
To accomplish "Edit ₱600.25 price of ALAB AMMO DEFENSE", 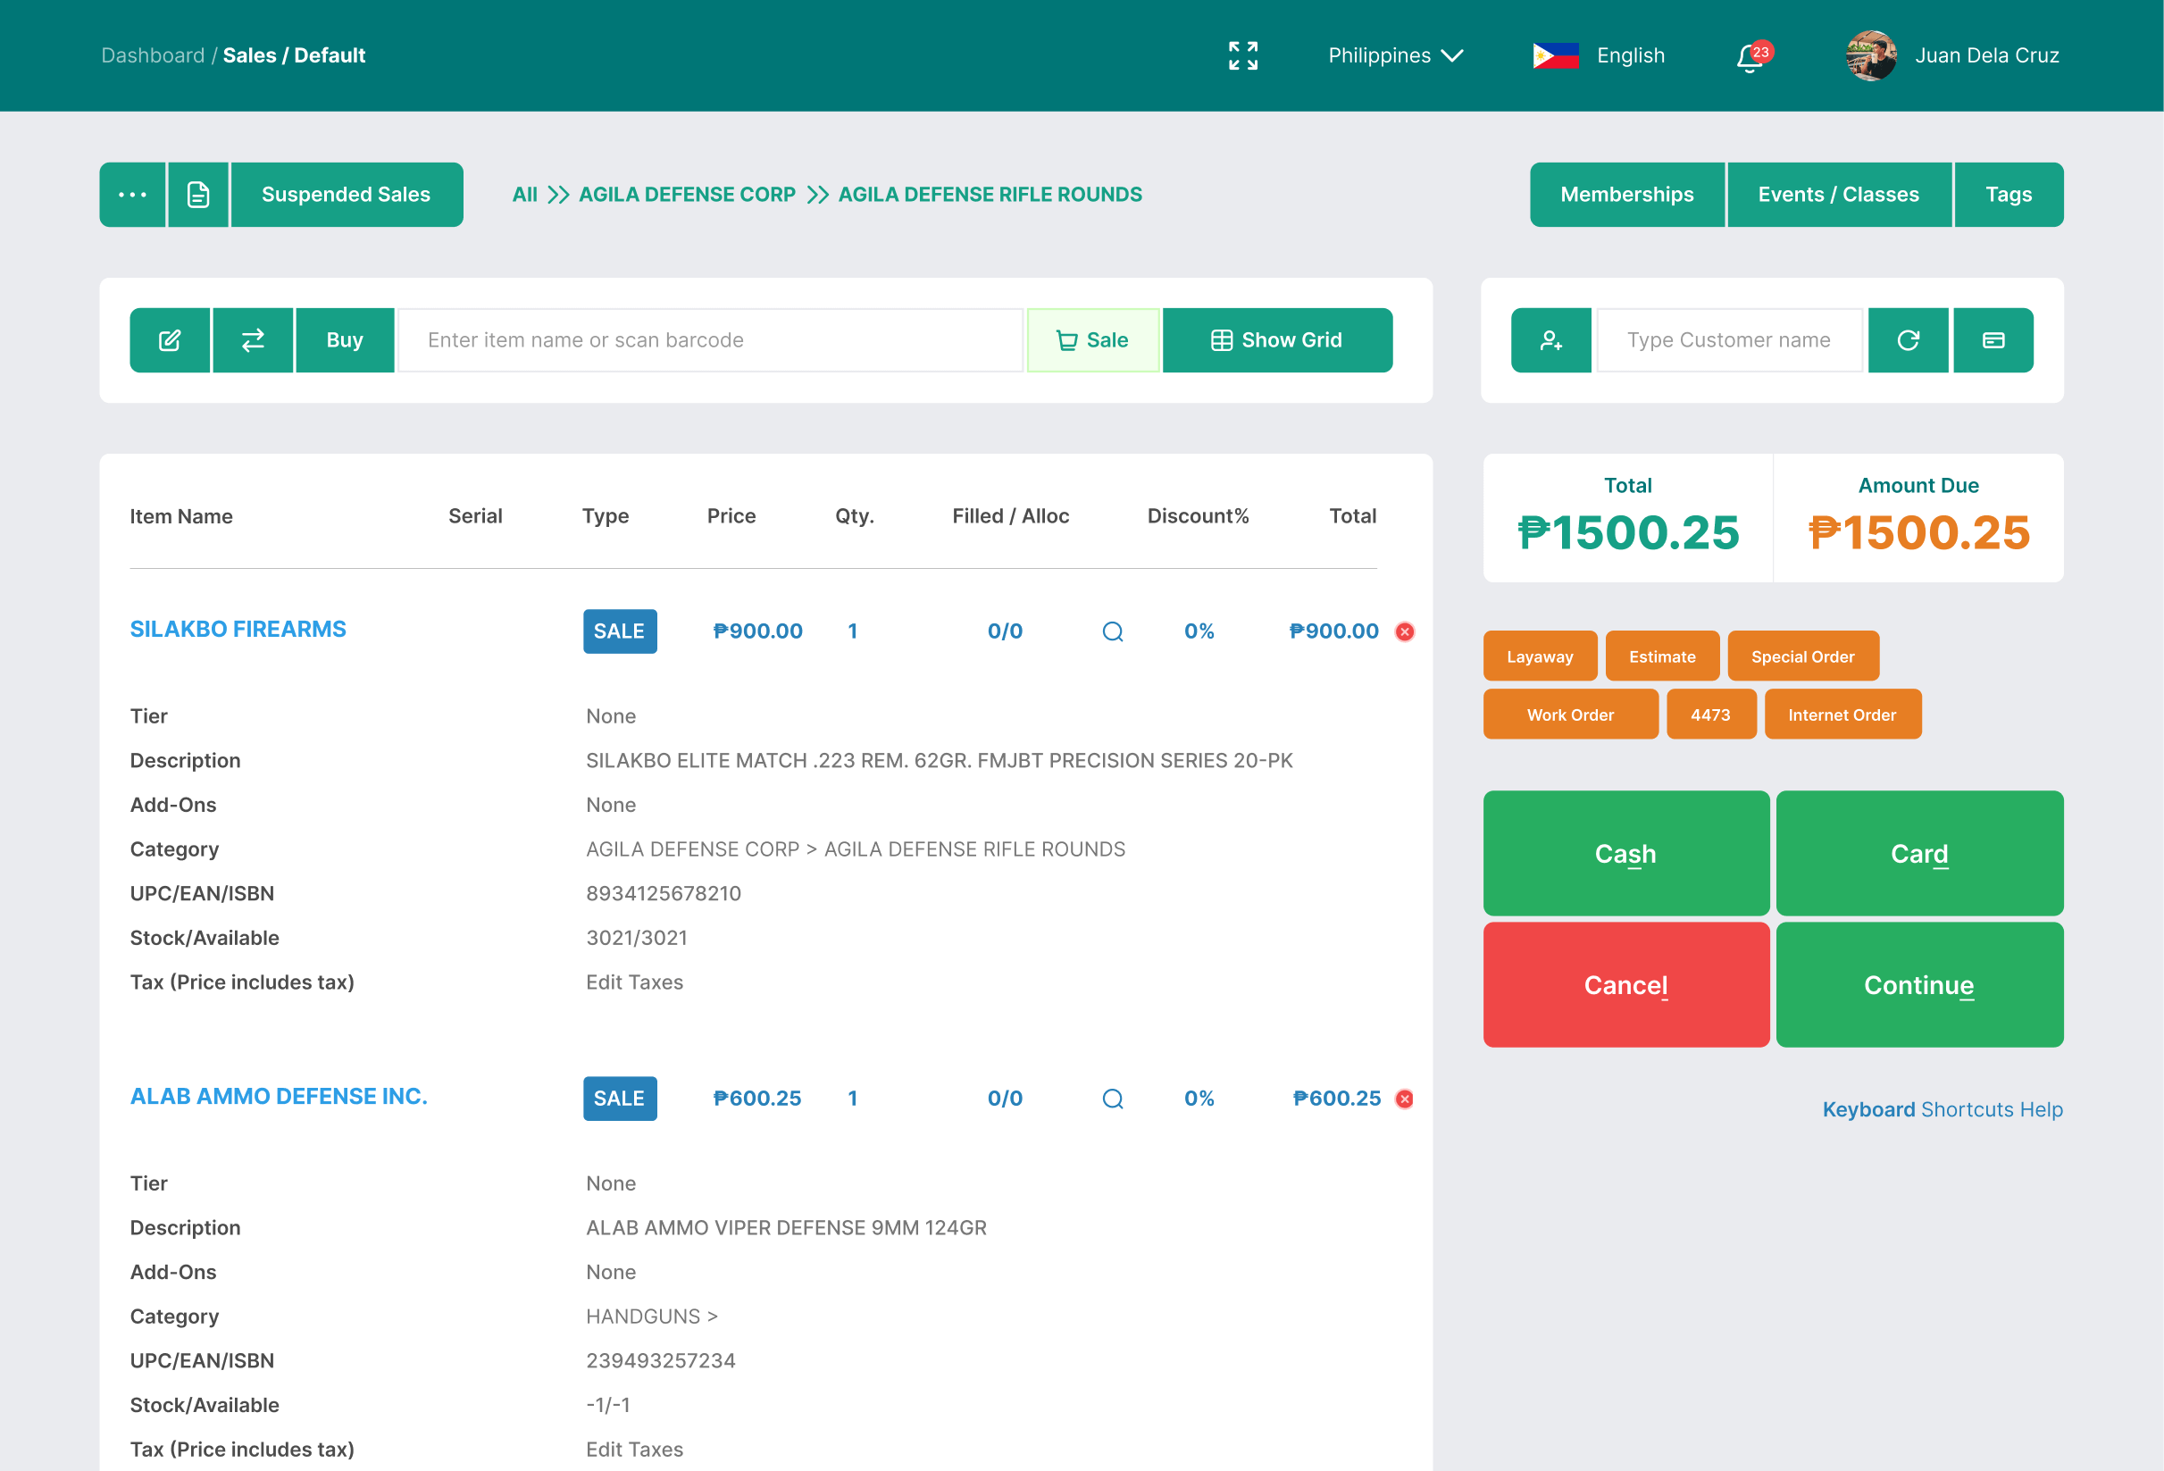I will (x=757, y=1099).
